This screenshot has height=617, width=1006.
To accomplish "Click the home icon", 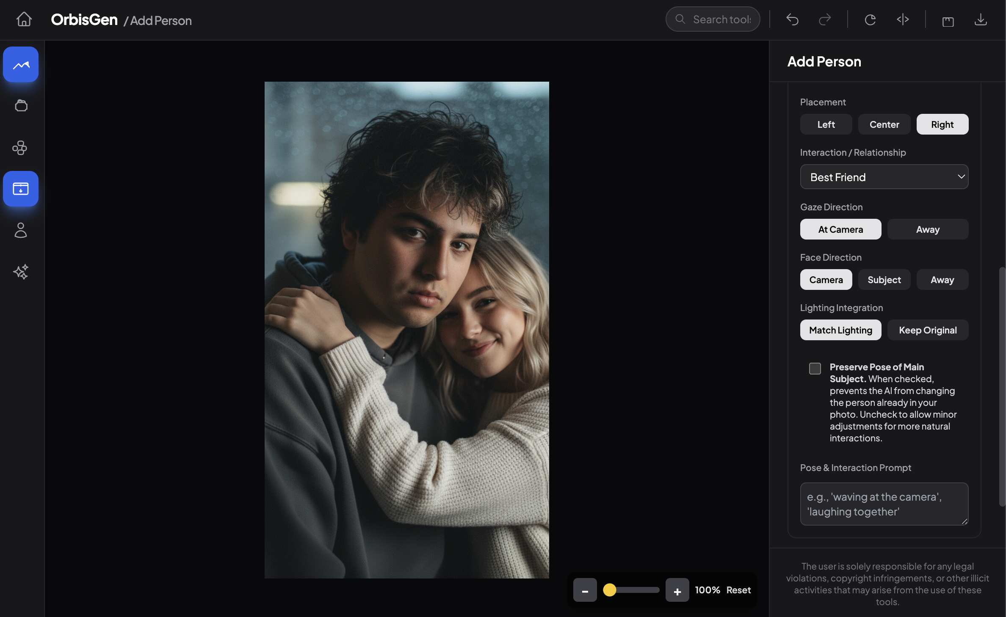I will (24, 19).
